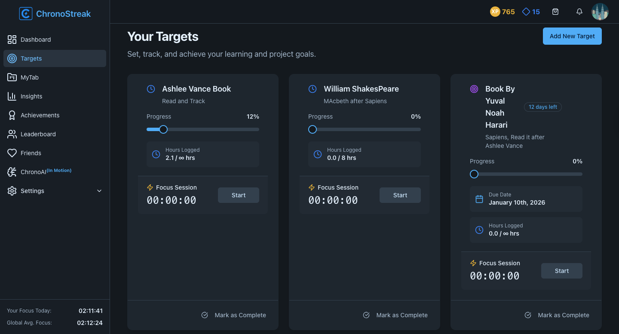Open the Dashboard from the sidebar

pos(36,40)
